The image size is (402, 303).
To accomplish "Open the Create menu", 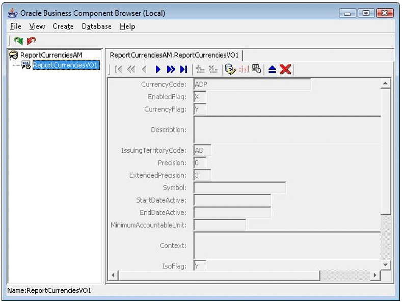I will click(63, 26).
